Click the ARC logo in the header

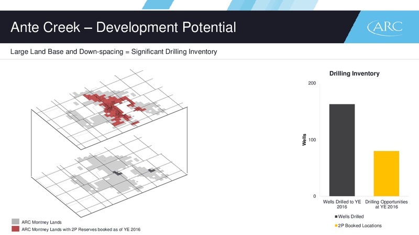385,28
